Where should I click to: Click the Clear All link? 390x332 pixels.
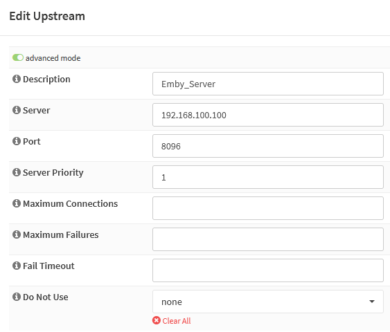[x=177, y=321]
